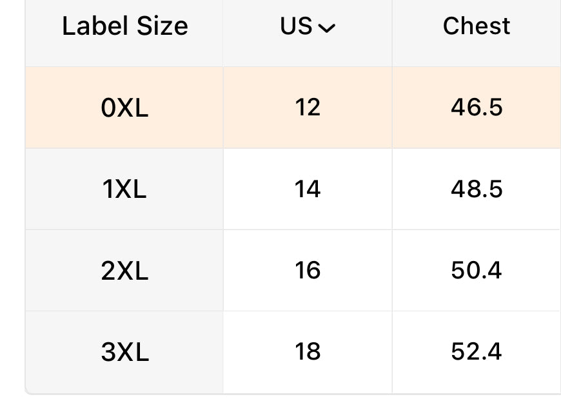Click the "3XL" text in last row

(x=124, y=352)
